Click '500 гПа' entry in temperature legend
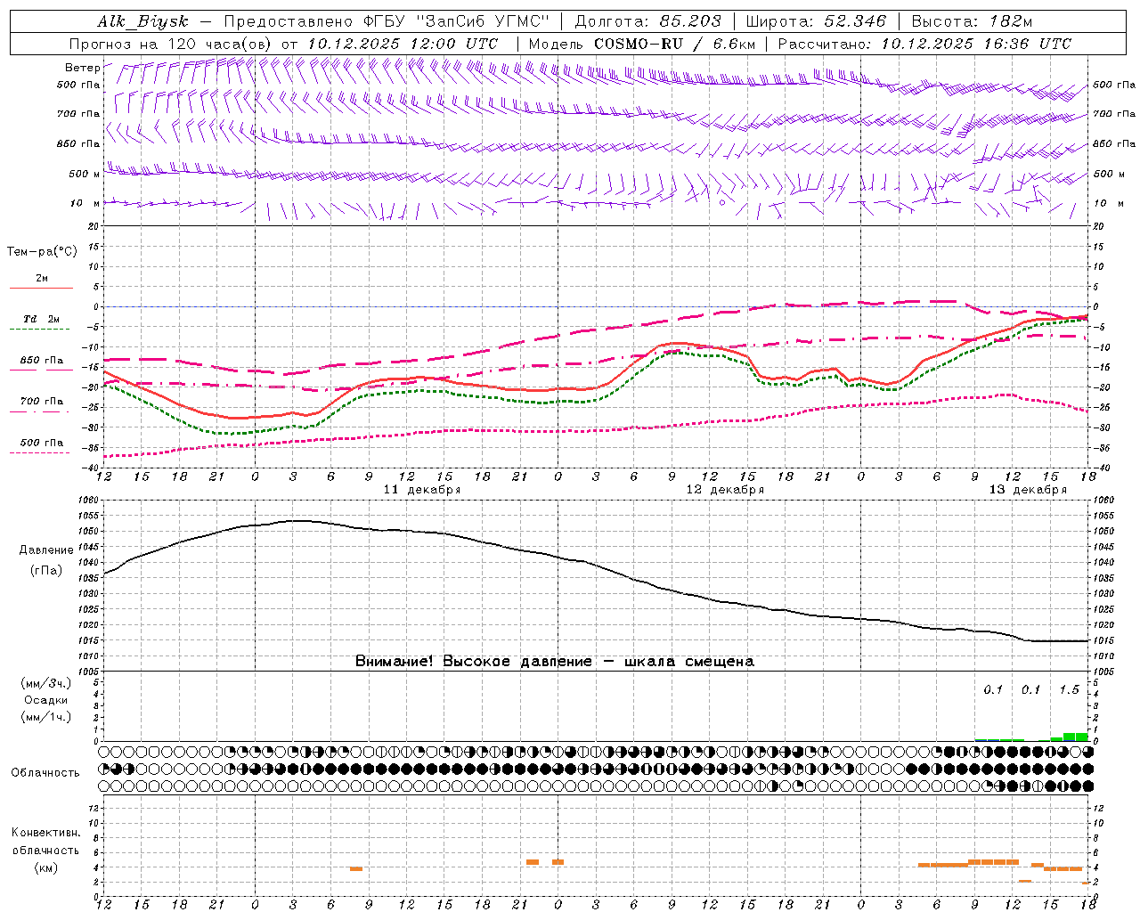 (42, 443)
